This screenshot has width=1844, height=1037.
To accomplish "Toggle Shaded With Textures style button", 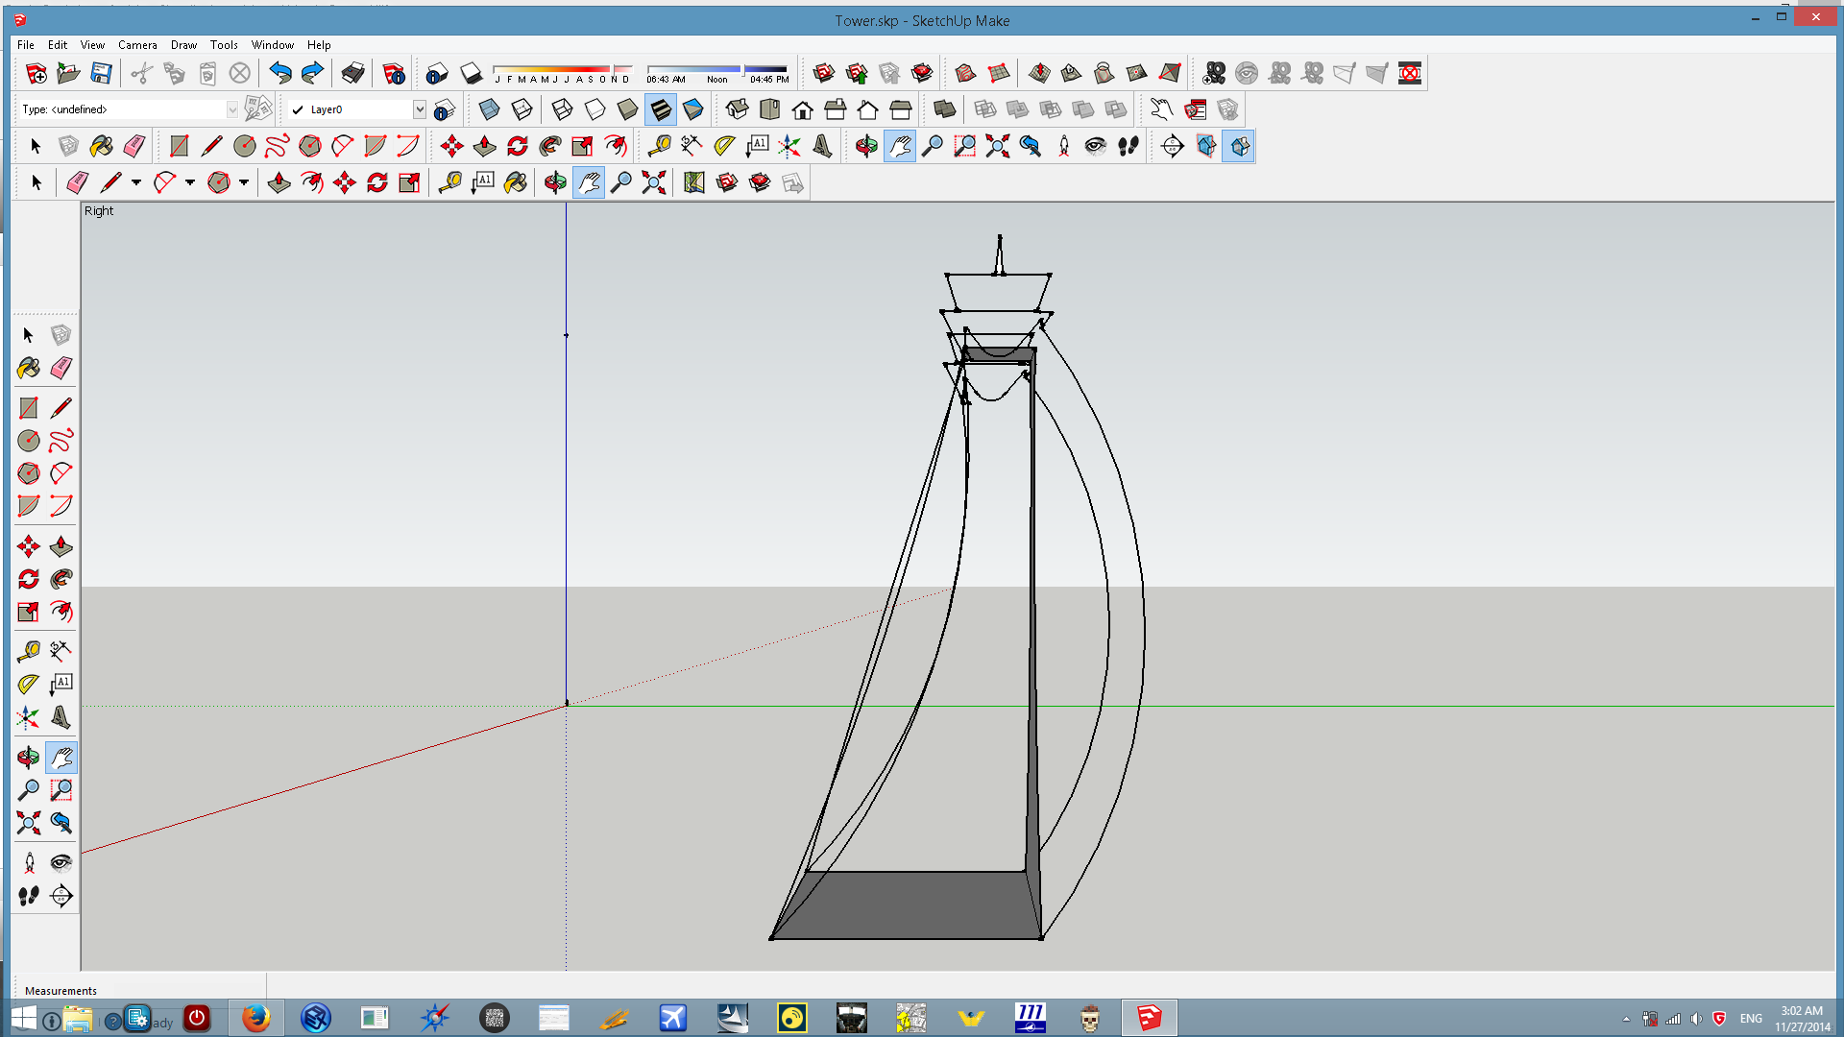I will tap(660, 109).
